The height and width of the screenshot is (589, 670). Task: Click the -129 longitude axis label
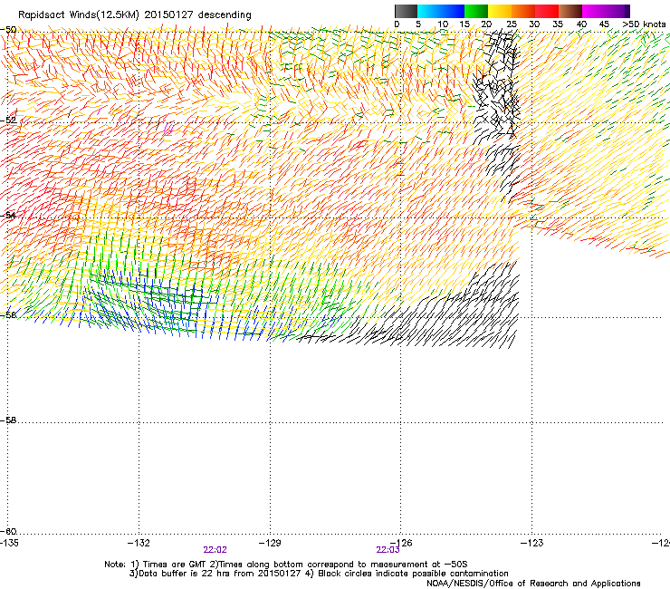coord(270,543)
